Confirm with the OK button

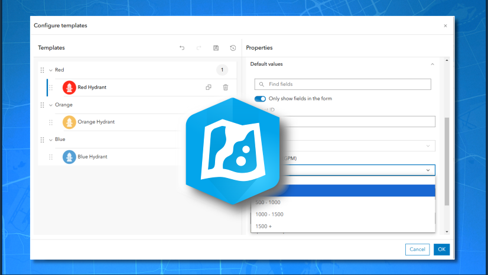tap(442, 249)
